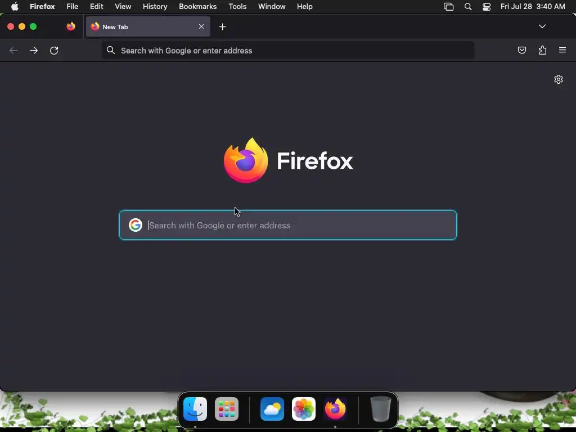Viewport: 576px width, 432px height.
Task: Click Firefox icon in the Dock
Action: (x=335, y=409)
